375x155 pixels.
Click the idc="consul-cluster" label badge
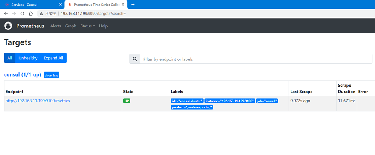[187, 101]
